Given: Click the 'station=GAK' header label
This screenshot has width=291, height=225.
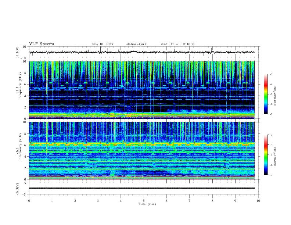Looking at the screenshot, I should pos(136,44).
